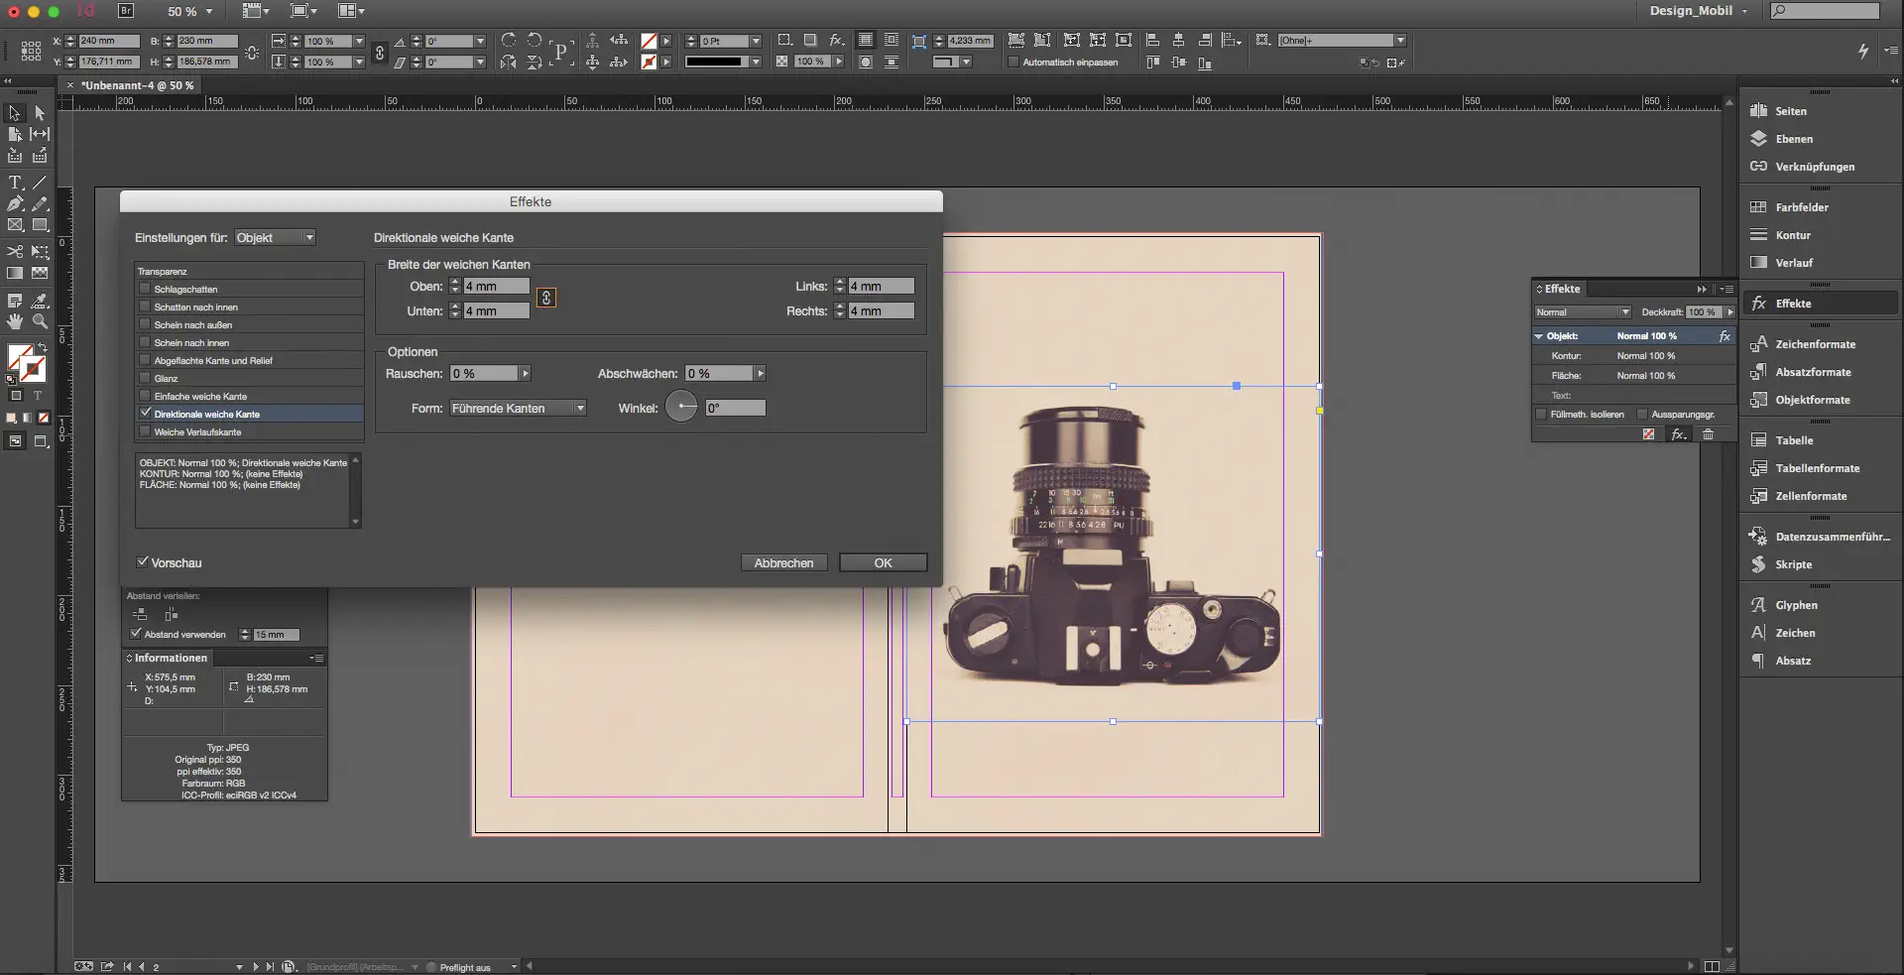Open the Design_Mobil workspace switcher
This screenshot has height=975, width=1904.
(1698, 11)
